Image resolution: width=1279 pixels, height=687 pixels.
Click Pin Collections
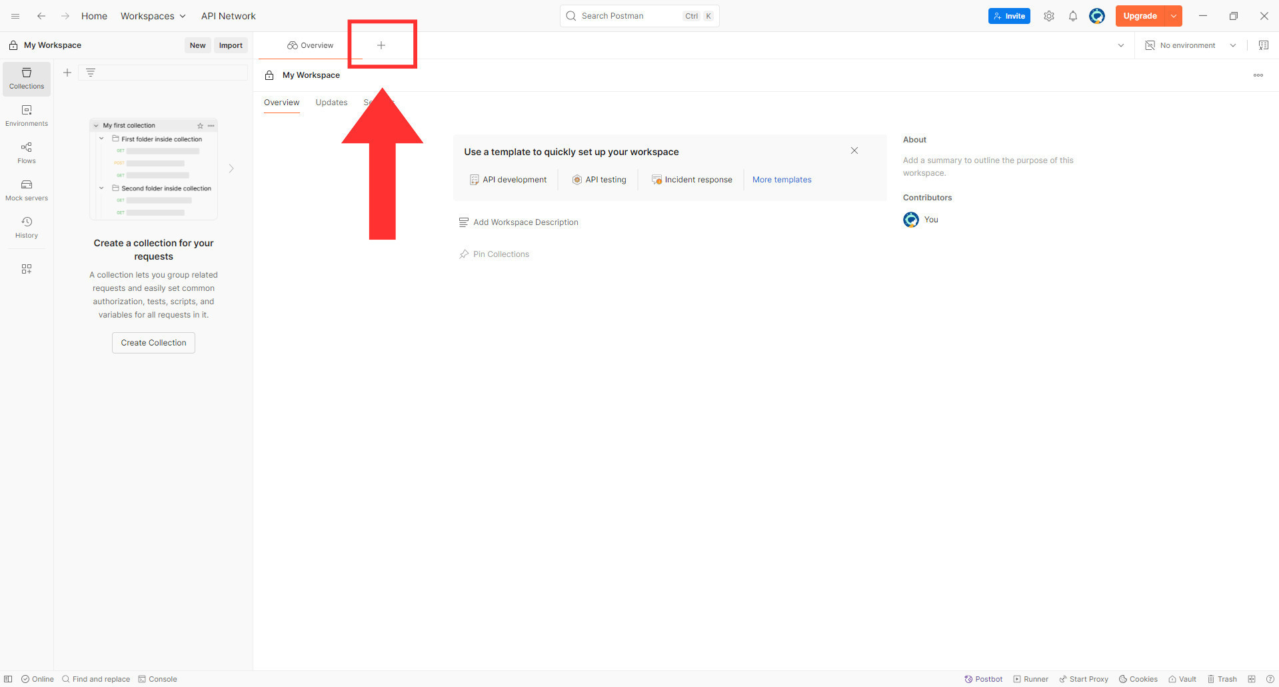pos(494,254)
